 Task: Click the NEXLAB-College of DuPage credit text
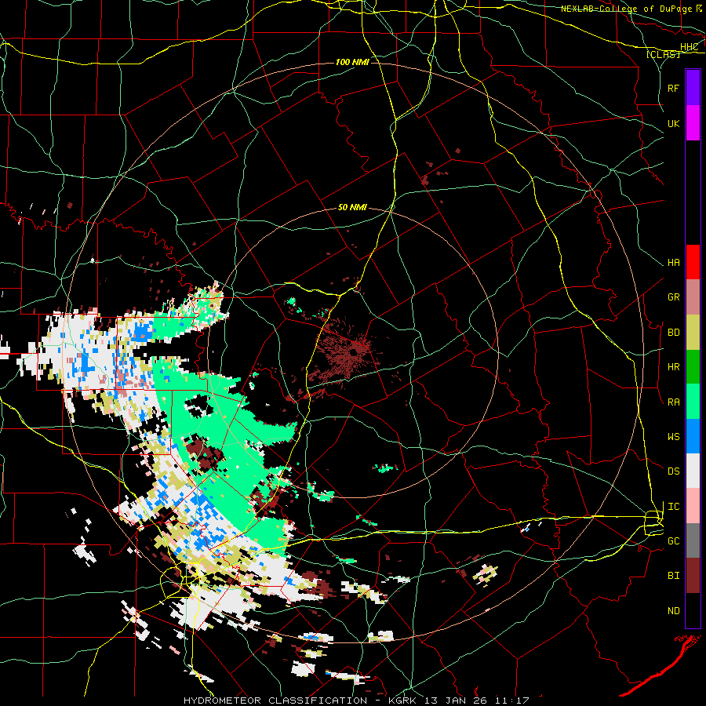pos(627,9)
